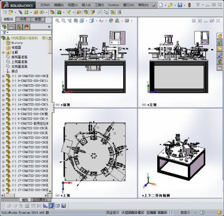Click the Hide/Show Items glasses icon
This screenshot has width=224, height=216.
click(101, 21)
